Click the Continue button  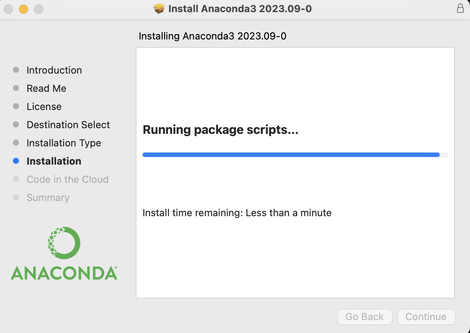click(426, 317)
